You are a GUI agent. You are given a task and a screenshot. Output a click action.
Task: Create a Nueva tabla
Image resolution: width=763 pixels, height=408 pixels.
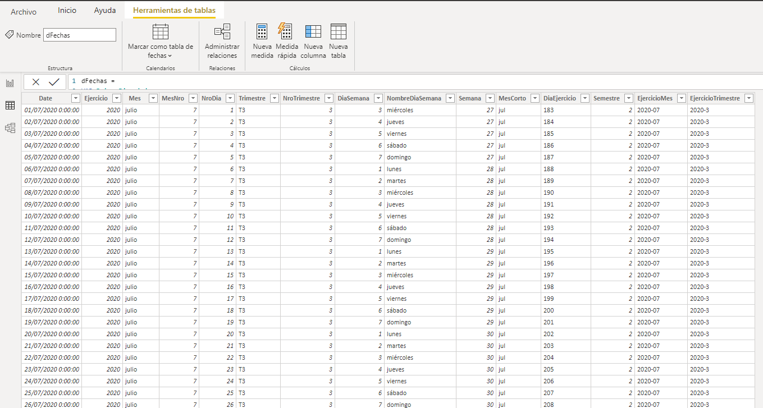[x=339, y=41]
